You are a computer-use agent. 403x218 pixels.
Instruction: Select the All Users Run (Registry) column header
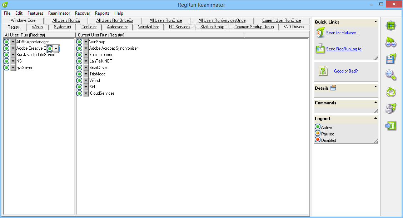tap(39, 35)
